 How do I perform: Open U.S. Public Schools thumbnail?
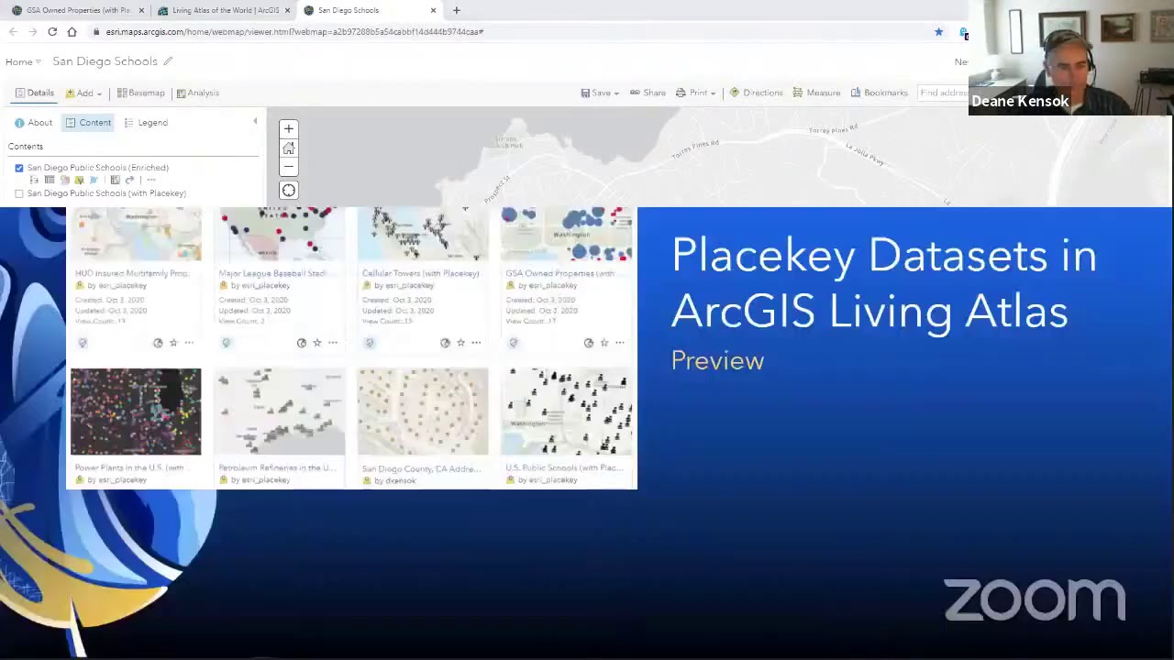[x=567, y=412]
